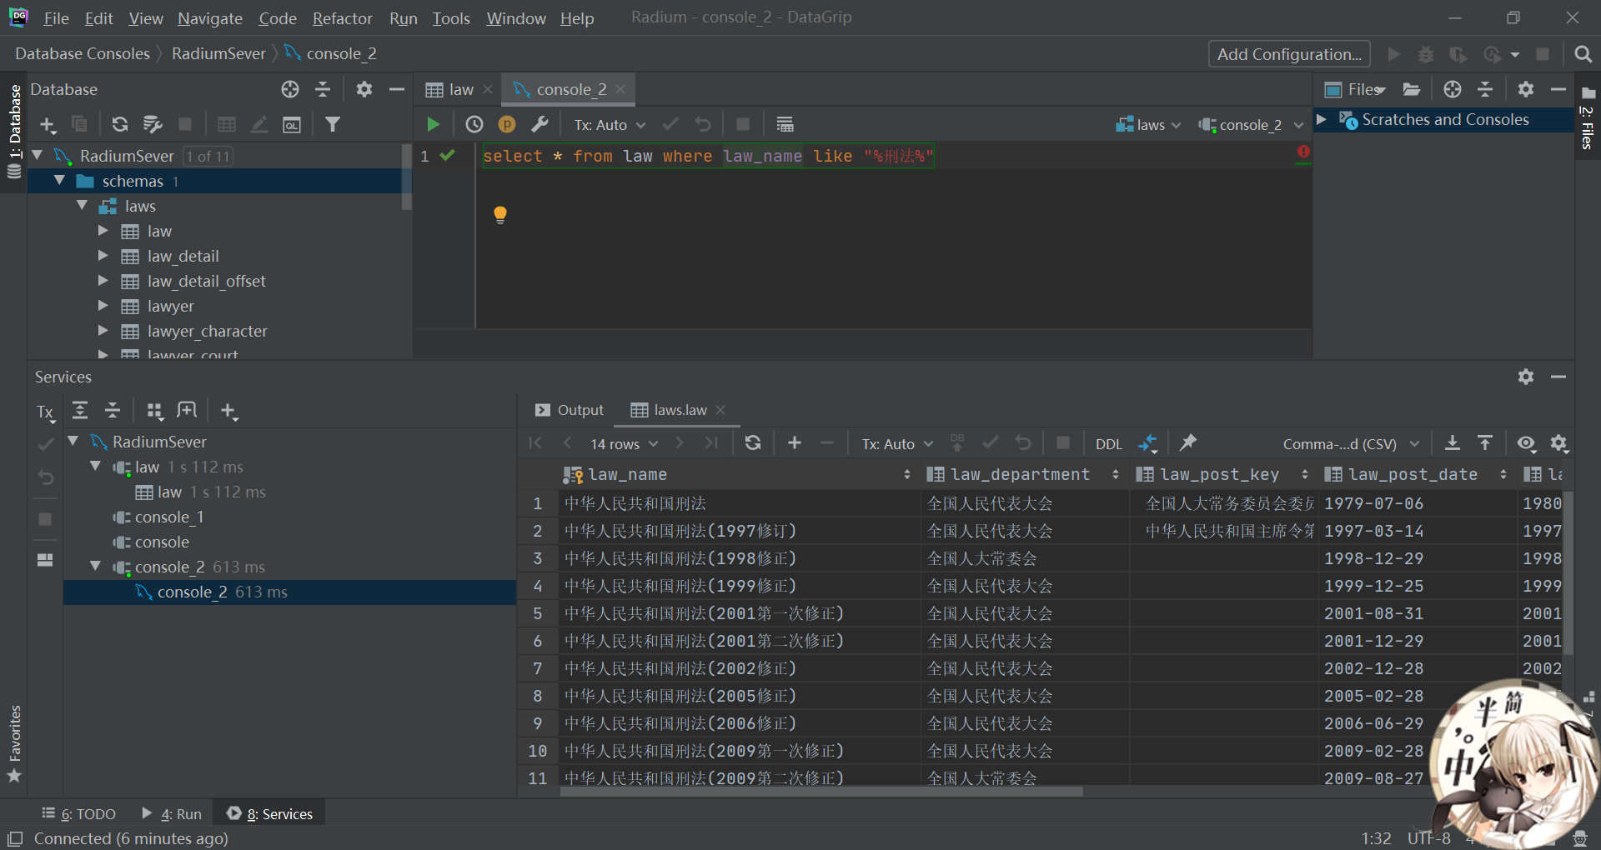Refresh the database tree
Viewport: 1601px width, 850px height.
coord(120,124)
